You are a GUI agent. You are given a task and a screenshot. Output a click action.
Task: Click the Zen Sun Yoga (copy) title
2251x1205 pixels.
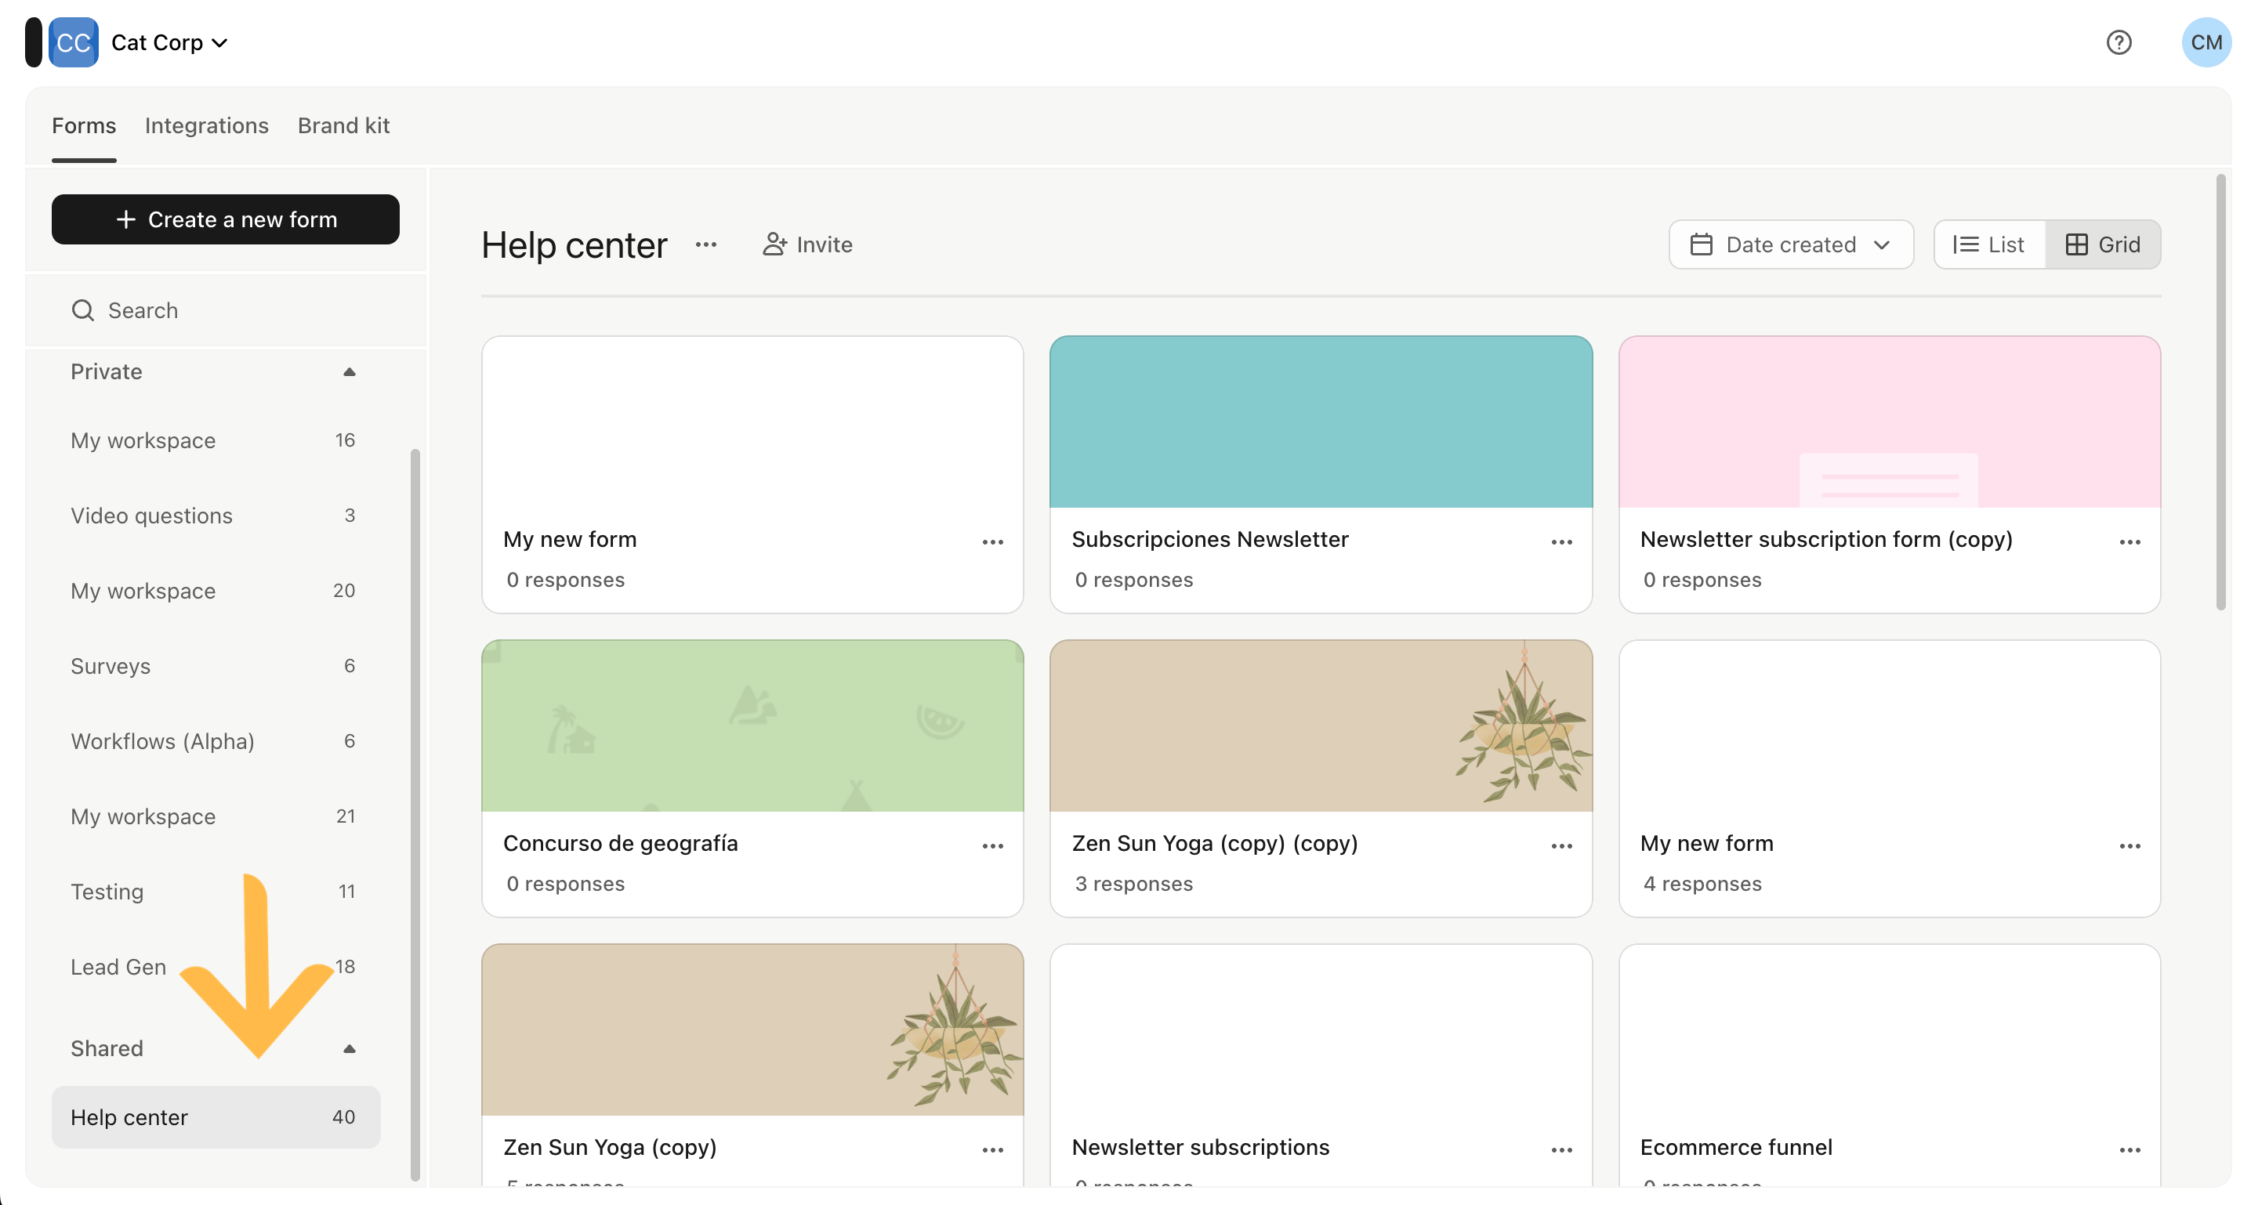(x=609, y=1147)
